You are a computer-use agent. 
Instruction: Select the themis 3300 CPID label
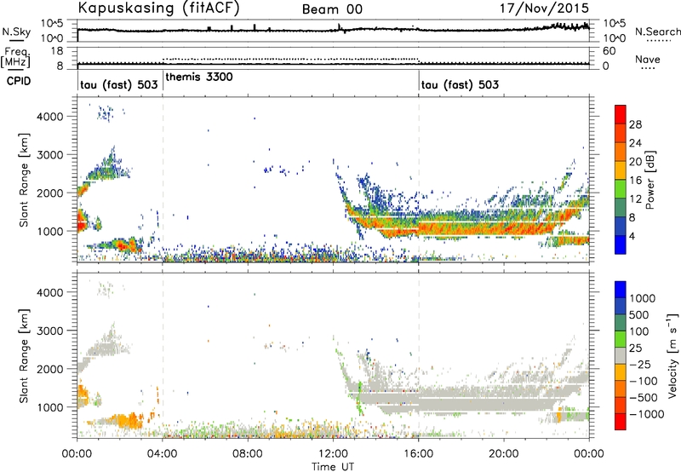pyautogui.click(x=199, y=77)
